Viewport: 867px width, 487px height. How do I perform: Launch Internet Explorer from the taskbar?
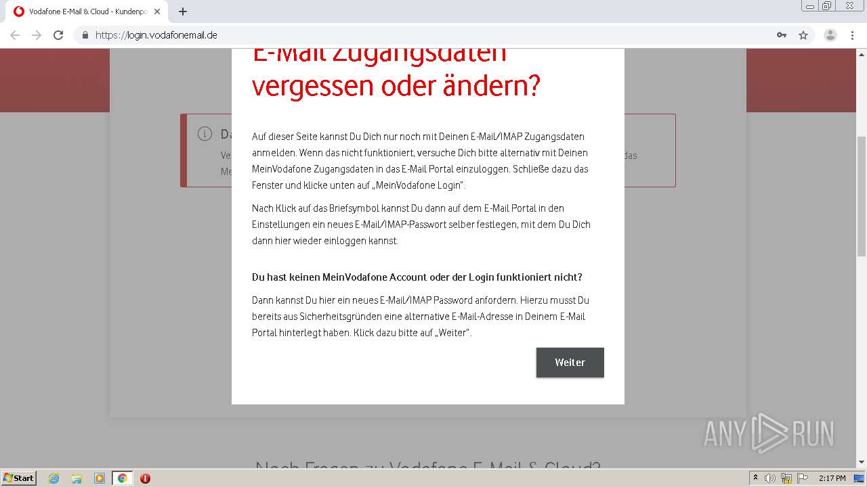click(x=54, y=478)
